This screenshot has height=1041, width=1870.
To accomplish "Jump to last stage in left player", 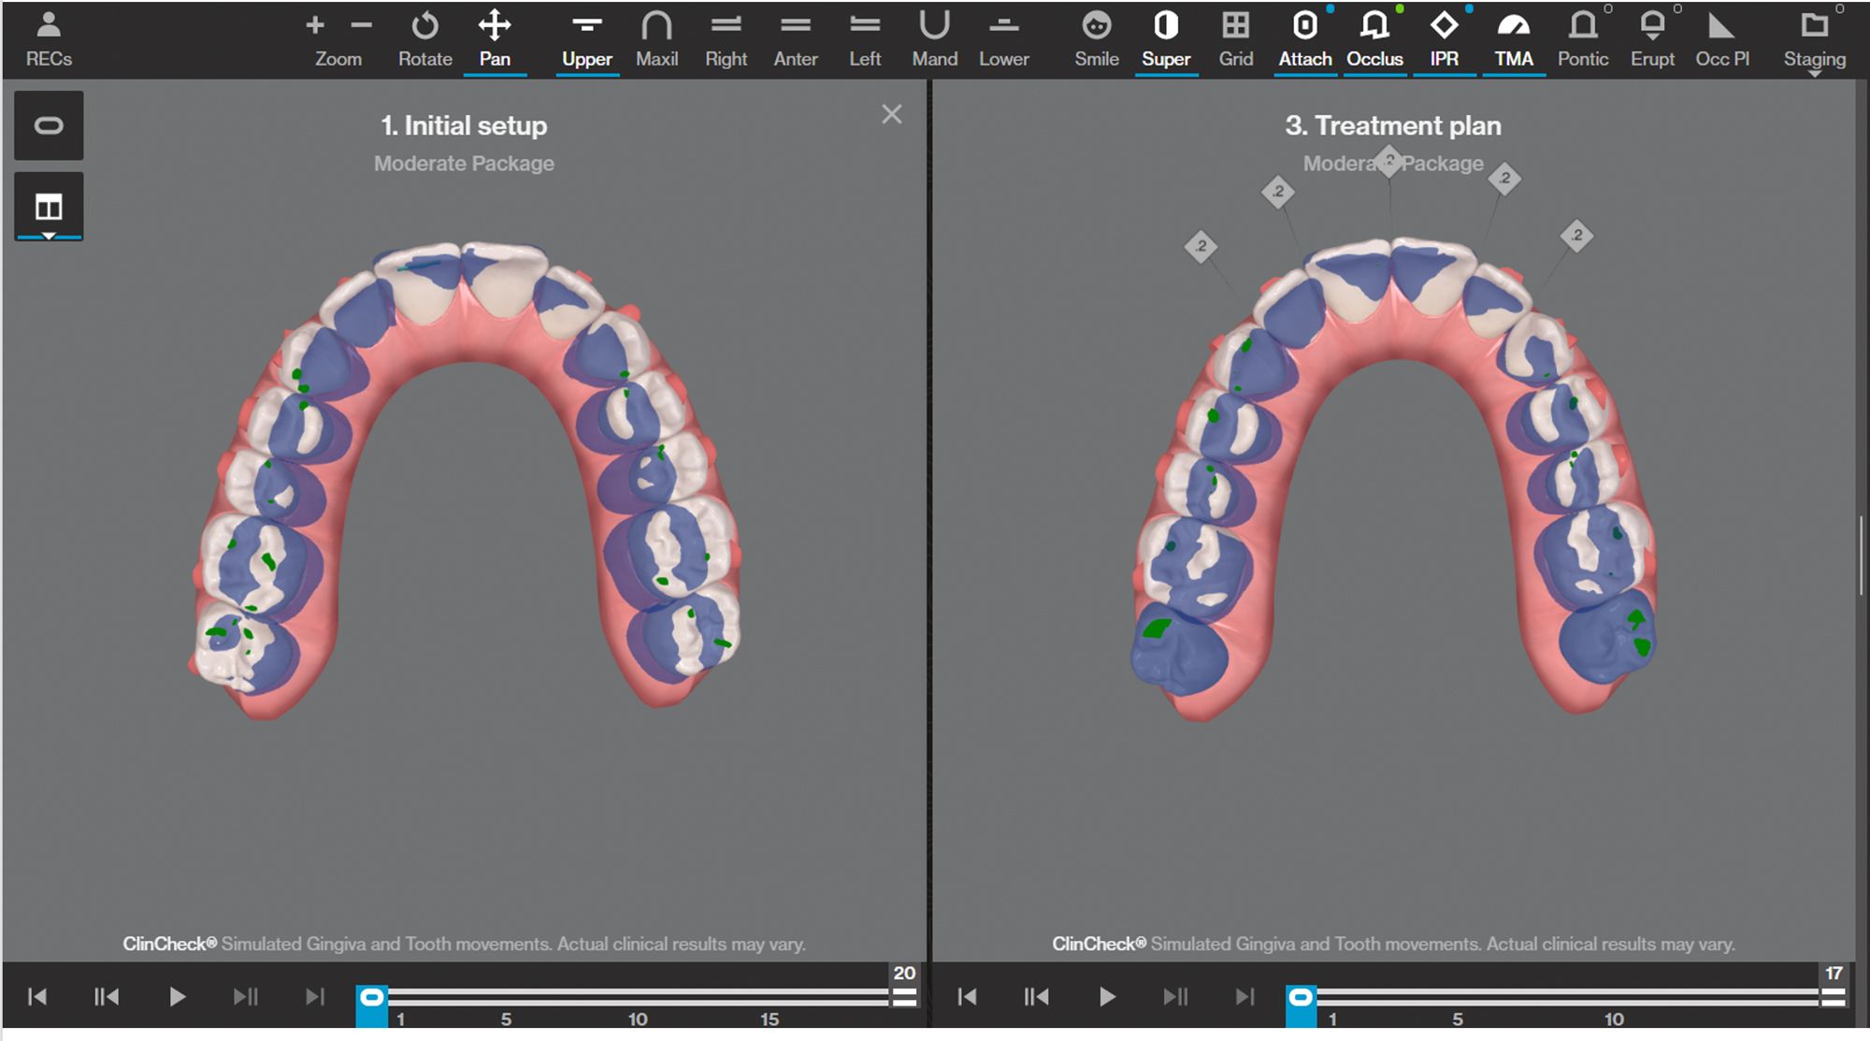I will (x=315, y=997).
